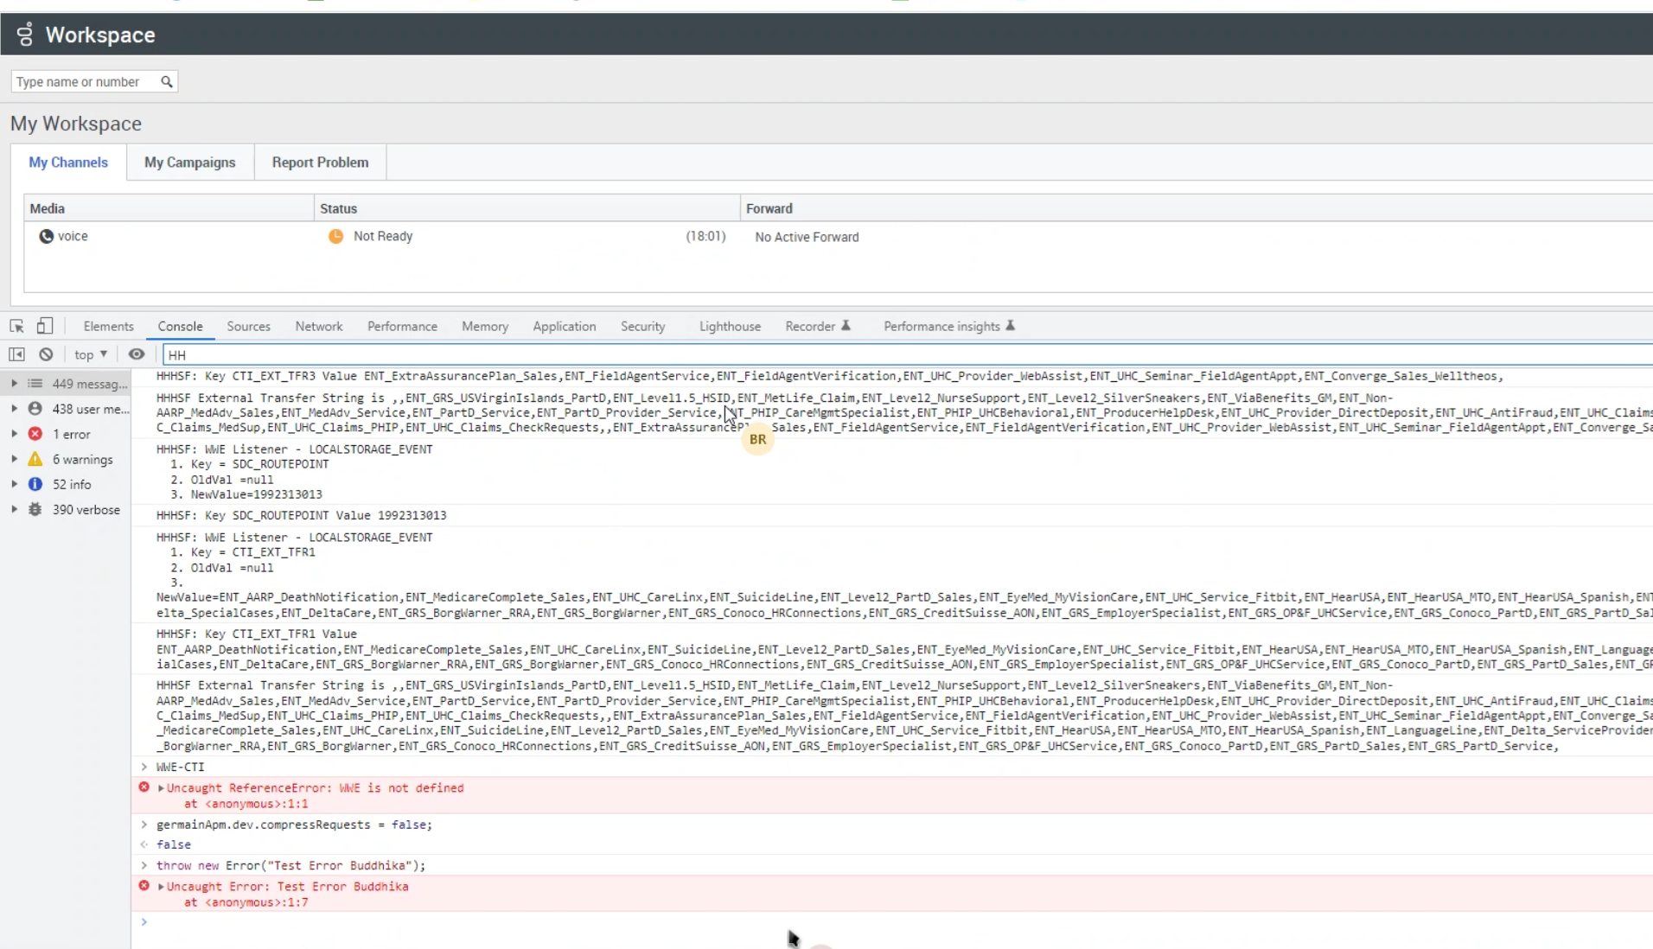Select the 1 error filter
This screenshot has height=949, width=1653.
point(71,434)
